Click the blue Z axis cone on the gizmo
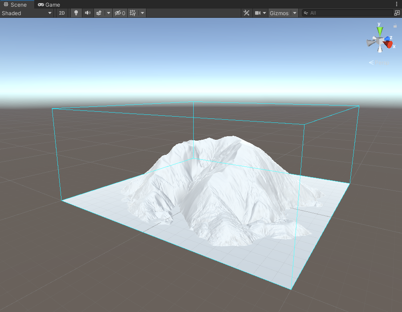 point(387,39)
